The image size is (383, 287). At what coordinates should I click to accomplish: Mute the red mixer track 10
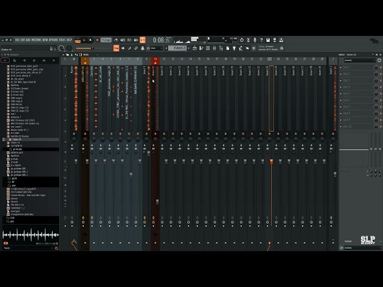point(156,134)
